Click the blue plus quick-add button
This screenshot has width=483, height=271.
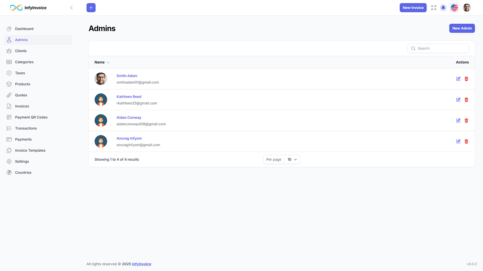click(x=91, y=8)
